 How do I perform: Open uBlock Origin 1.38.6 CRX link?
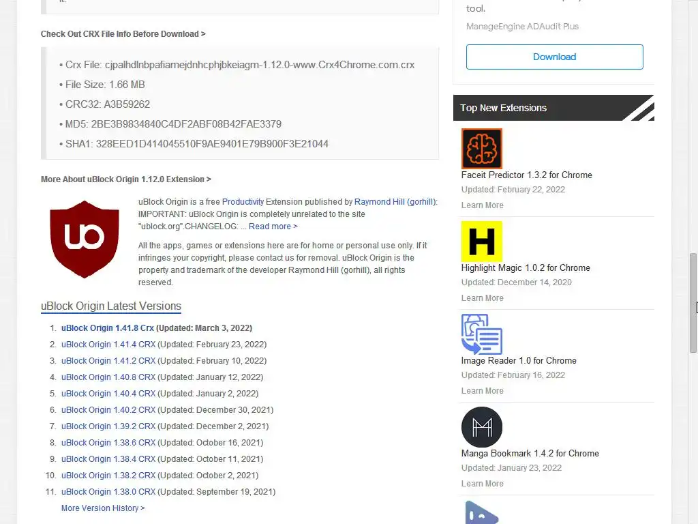[x=108, y=443]
